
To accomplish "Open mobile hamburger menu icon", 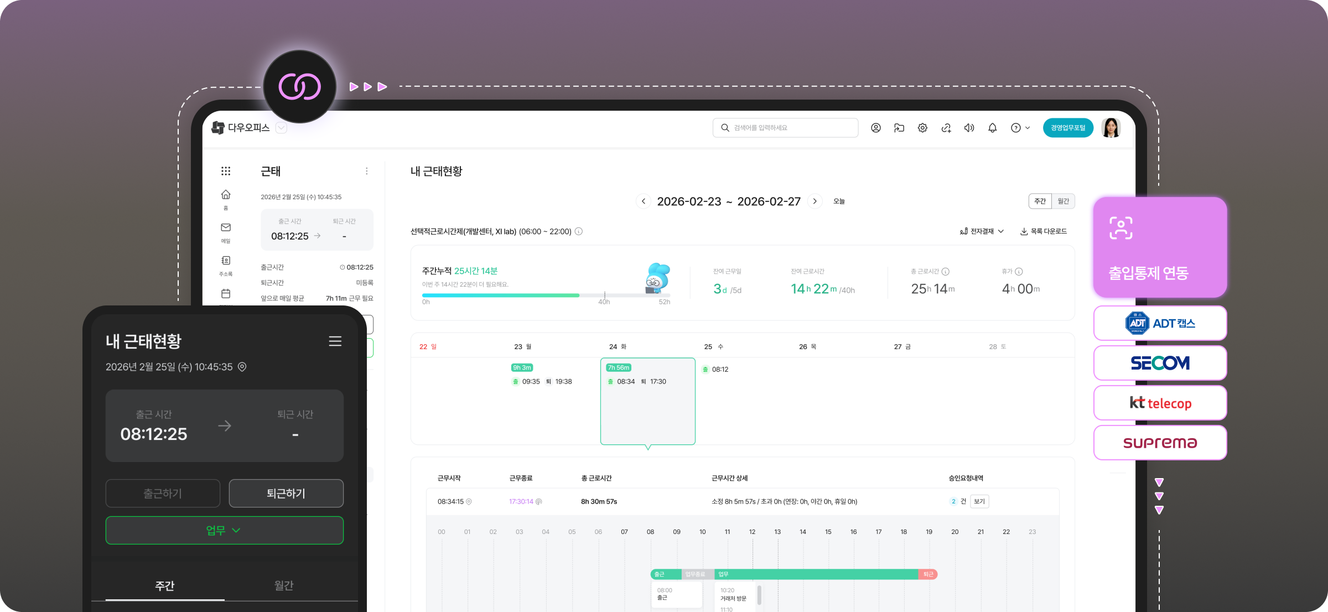I will click(335, 341).
